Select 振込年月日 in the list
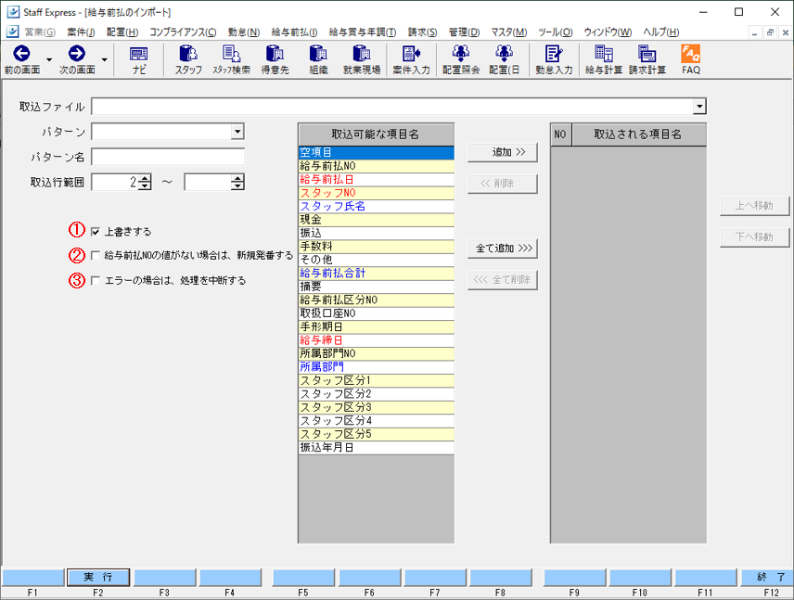 [377, 448]
